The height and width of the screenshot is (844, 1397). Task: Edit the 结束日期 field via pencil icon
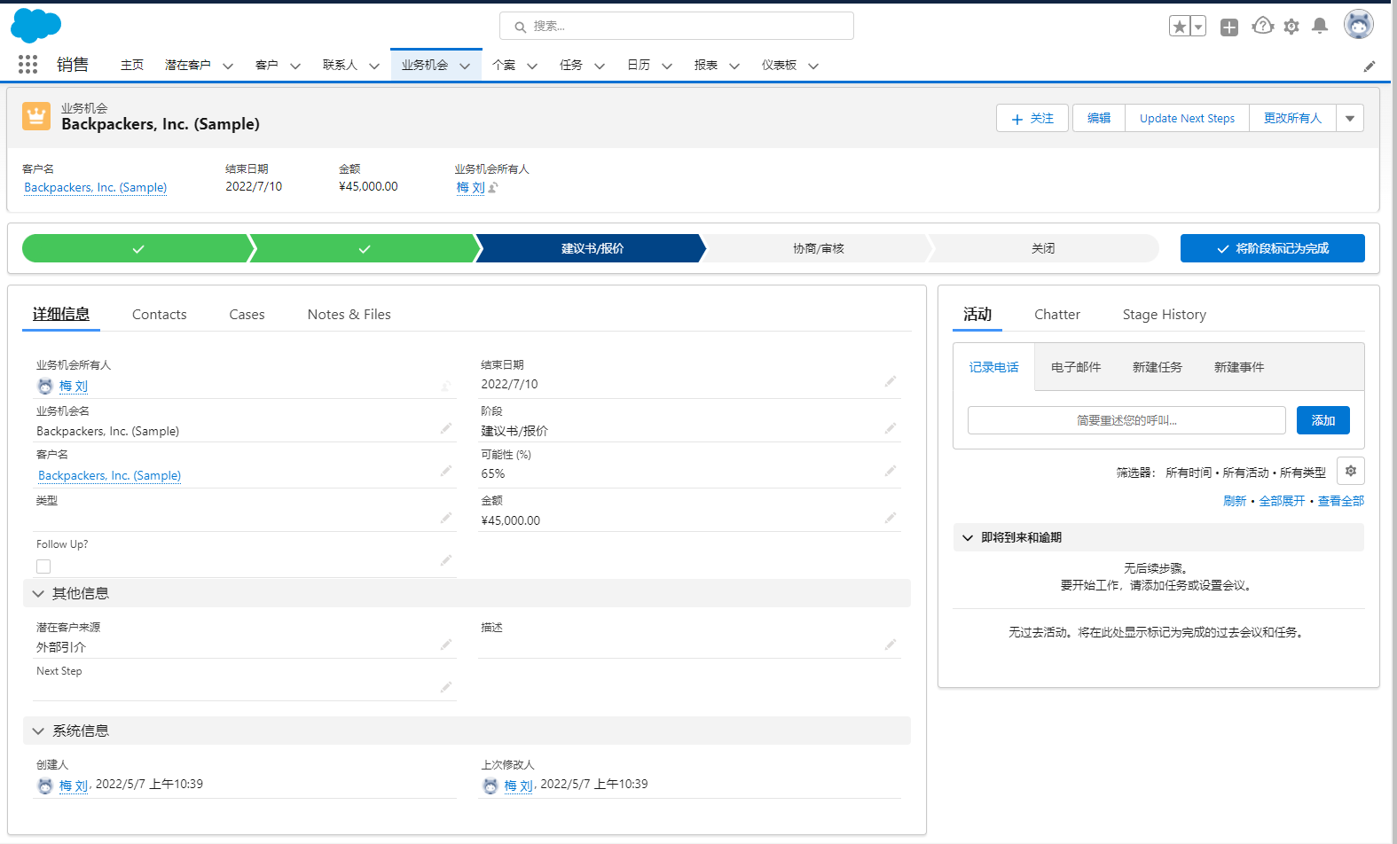tap(890, 381)
